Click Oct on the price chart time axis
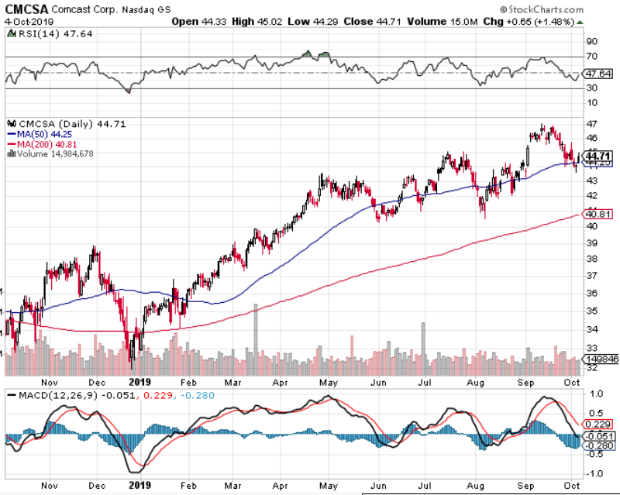Image resolution: width=620 pixels, height=495 pixels. click(572, 383)
